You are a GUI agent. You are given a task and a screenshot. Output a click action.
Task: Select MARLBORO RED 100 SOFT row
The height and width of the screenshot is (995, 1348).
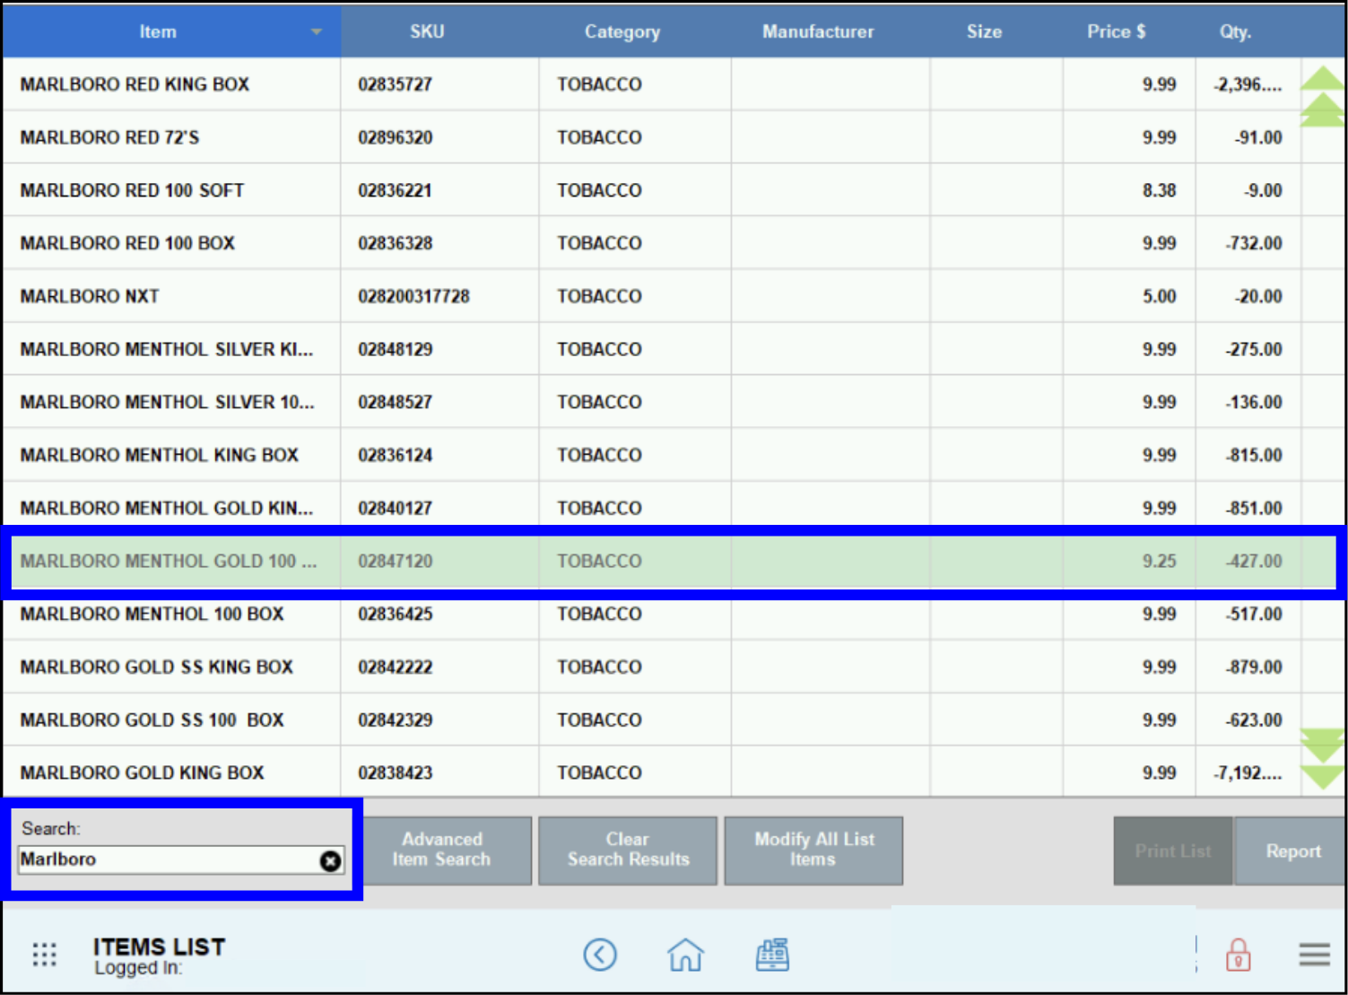(x=652, y=190)
